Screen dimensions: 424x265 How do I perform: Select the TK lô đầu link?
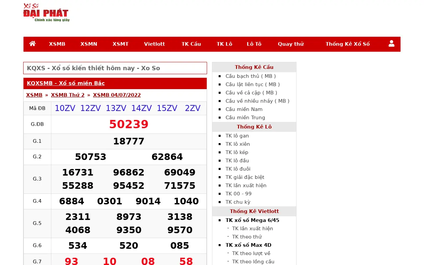[x=237, y=161]
